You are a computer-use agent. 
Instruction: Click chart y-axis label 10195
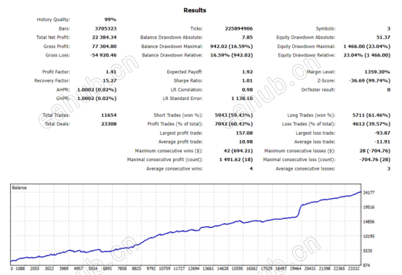point(369,236)
